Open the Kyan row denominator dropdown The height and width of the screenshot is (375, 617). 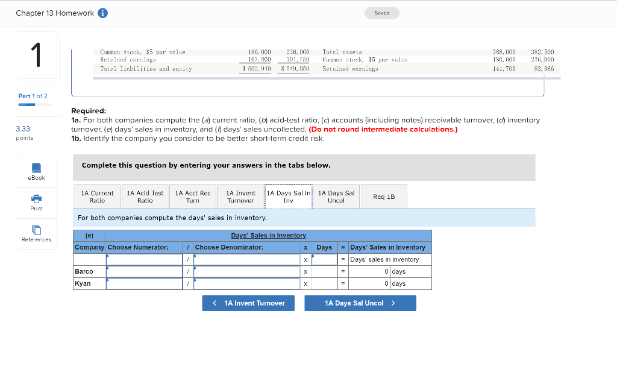[246, 283]
